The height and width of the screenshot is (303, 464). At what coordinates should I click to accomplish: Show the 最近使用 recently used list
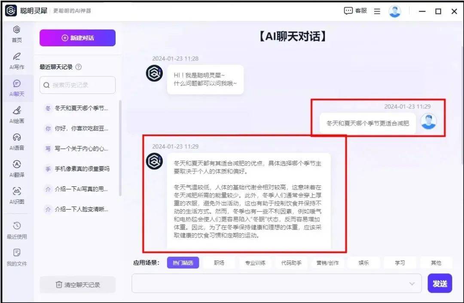[17, 230]
